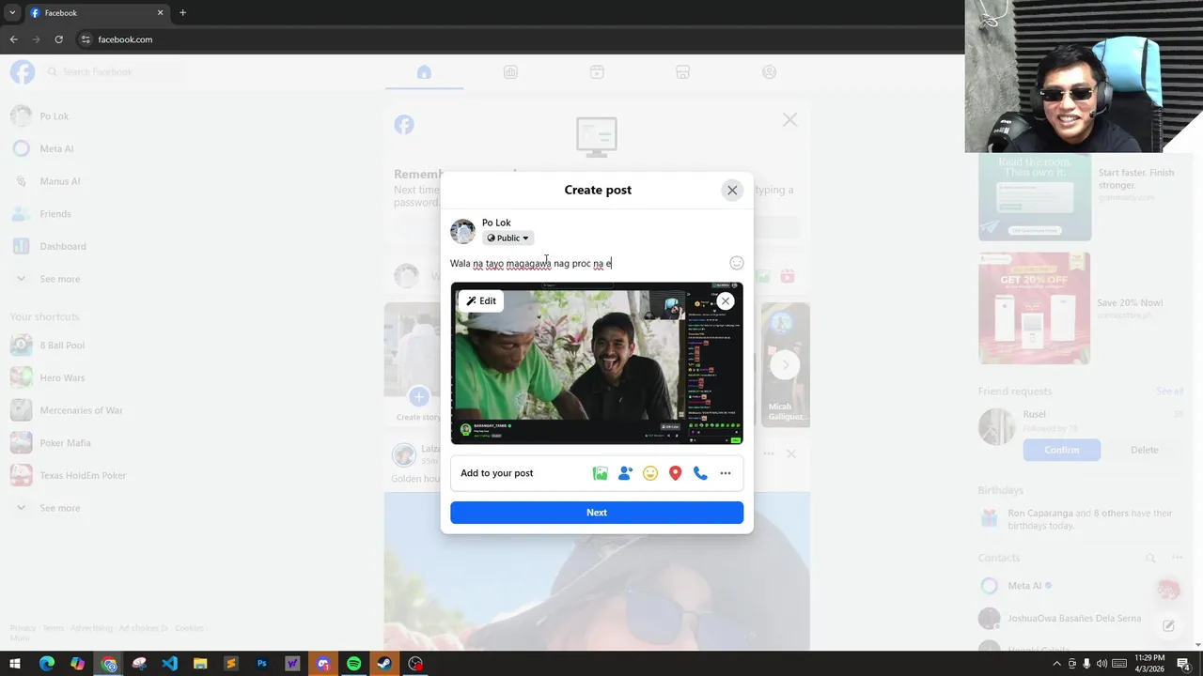Add photo or video to the post

[x=600, y=473]
